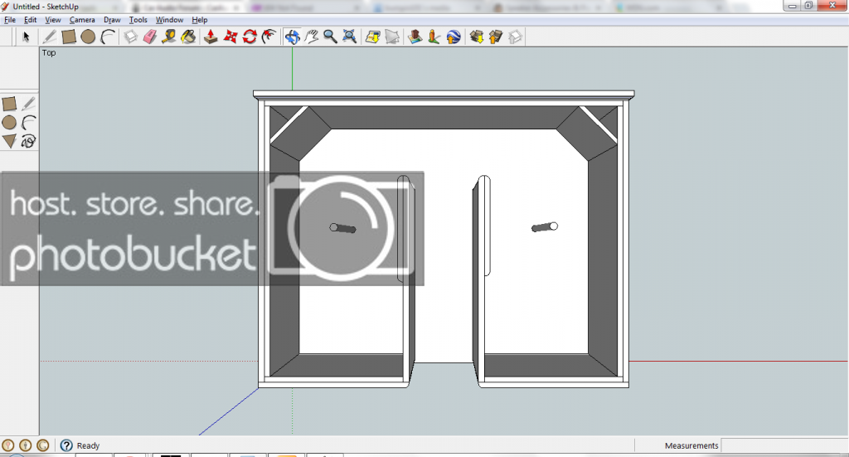Open the Edit menu
This screenshot has height=457, width=849.
point(31,20)
